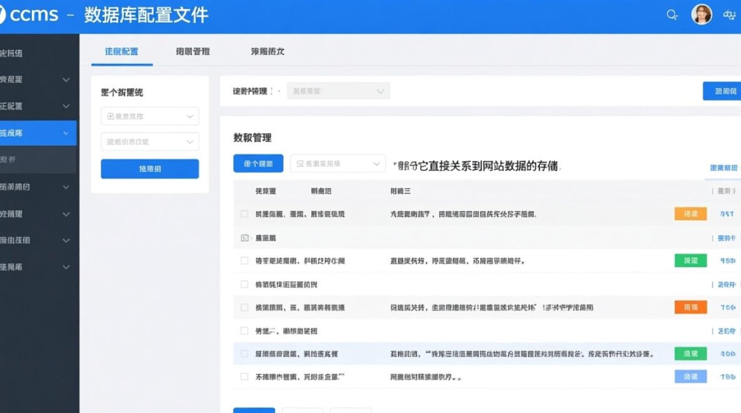Open the second dropdown in the left filter panel
Screen dimensions: 741x413
click(149, 142)
